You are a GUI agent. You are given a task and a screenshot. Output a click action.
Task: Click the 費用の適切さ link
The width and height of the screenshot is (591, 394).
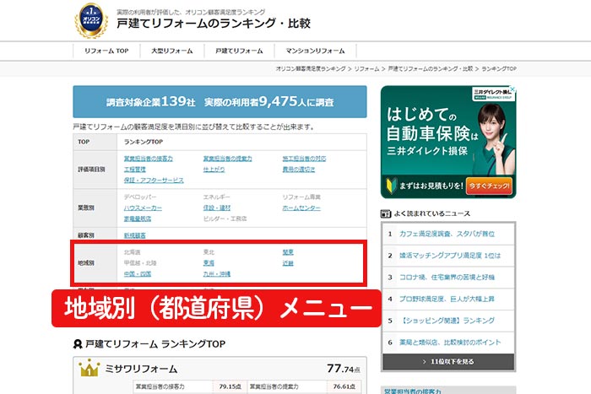pos(299,170)
